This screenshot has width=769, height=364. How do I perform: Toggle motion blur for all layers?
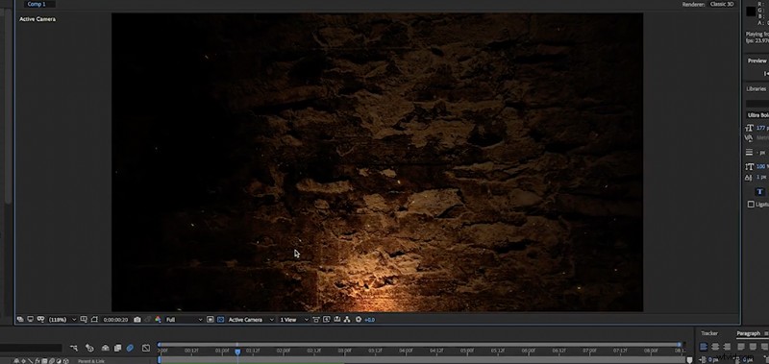(x=130, y=348)
